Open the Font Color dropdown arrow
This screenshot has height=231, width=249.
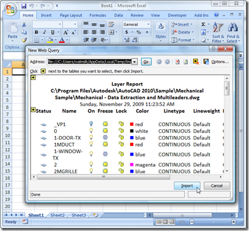point(67,40)
